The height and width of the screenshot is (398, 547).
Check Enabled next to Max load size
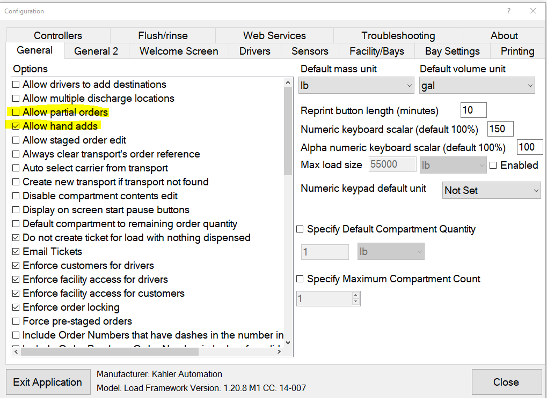(493, 165)
